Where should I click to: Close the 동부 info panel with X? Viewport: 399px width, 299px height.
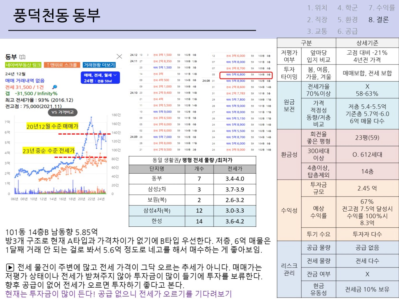119,57
